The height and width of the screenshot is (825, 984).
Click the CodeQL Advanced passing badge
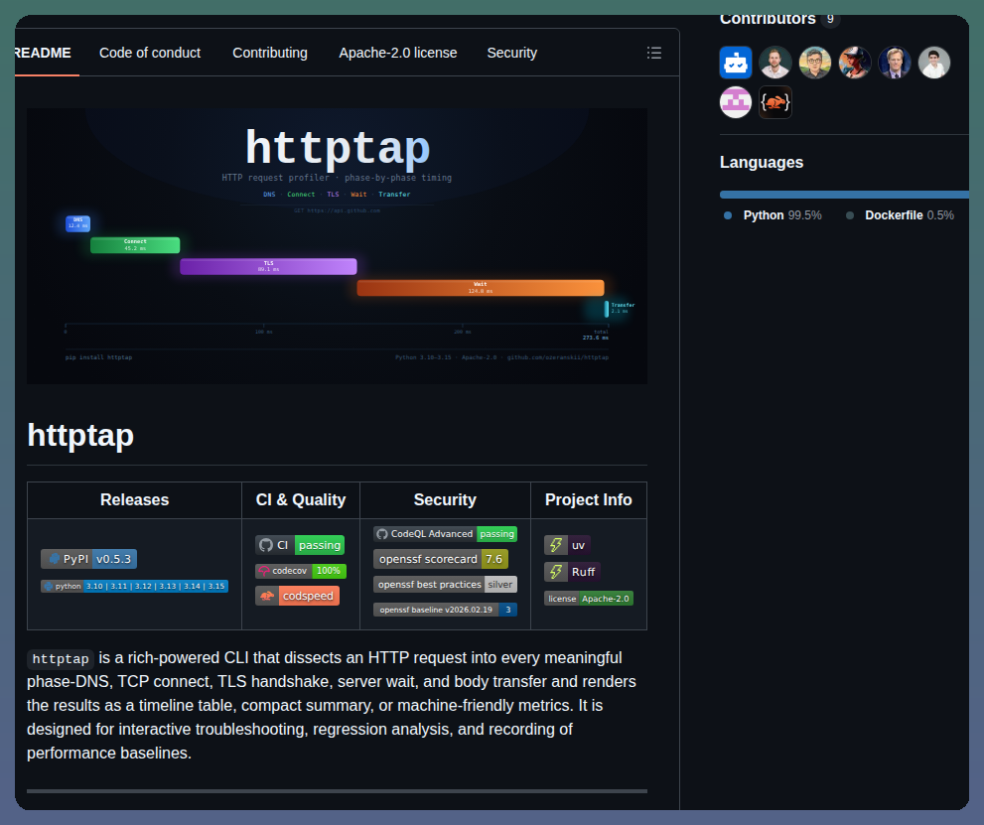[x=445, y=534]
